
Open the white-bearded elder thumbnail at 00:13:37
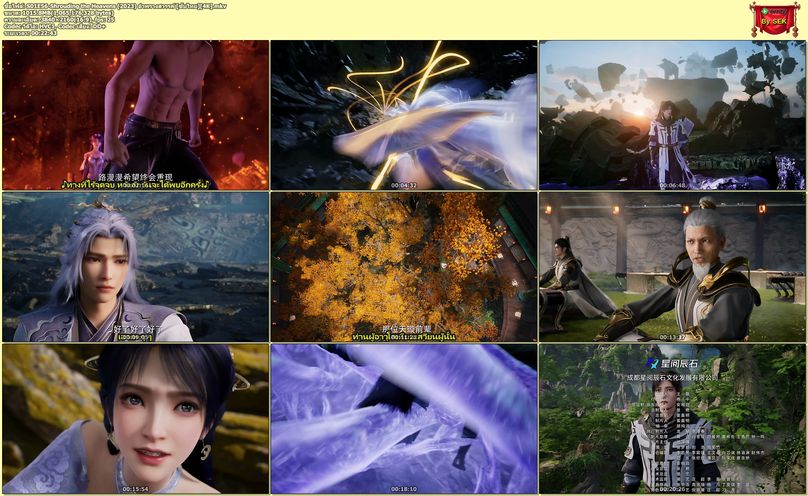(672, 267)
